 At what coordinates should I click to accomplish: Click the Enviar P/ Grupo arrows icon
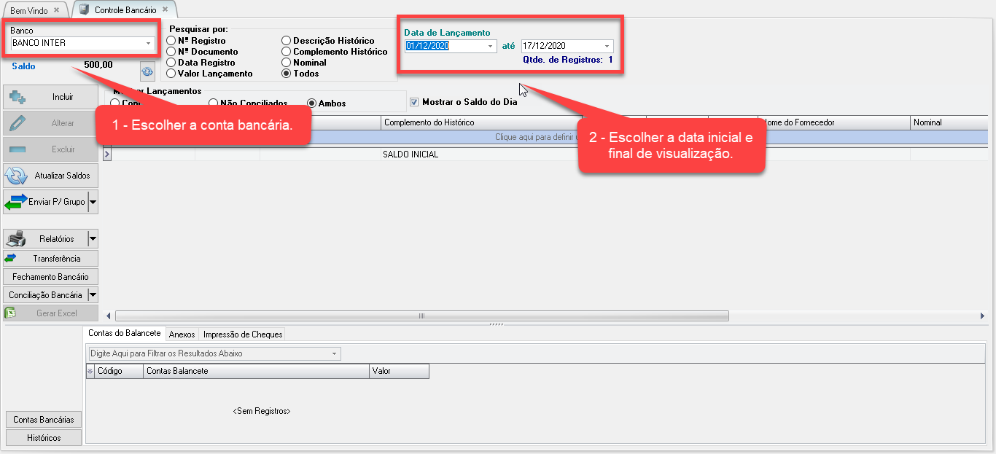(x=15, y=202)
